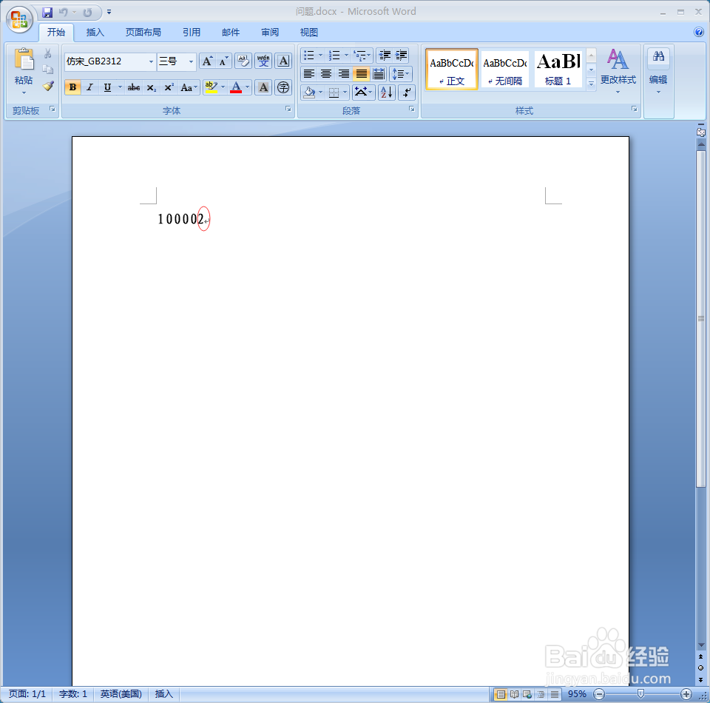Save the document from quick access toolbar
Screen dimensions: 710x703
(x=47, y=13)
